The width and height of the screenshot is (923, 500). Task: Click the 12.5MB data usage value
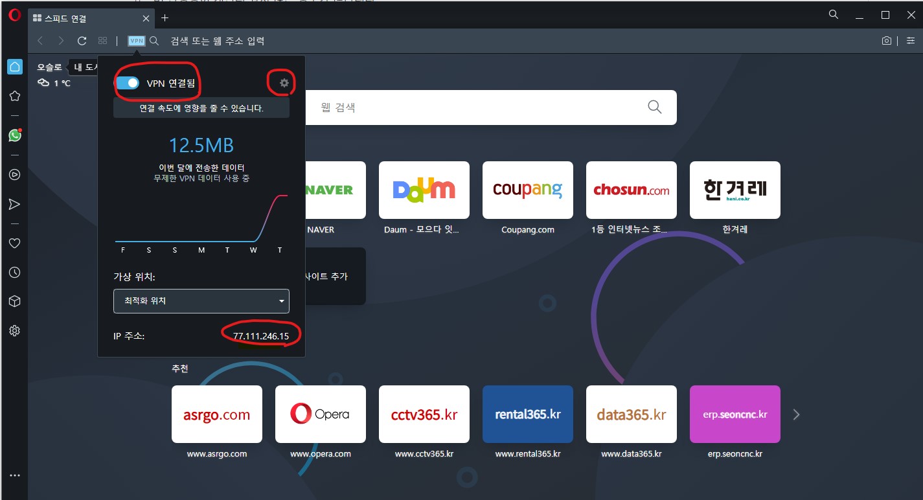coord(201,144)
